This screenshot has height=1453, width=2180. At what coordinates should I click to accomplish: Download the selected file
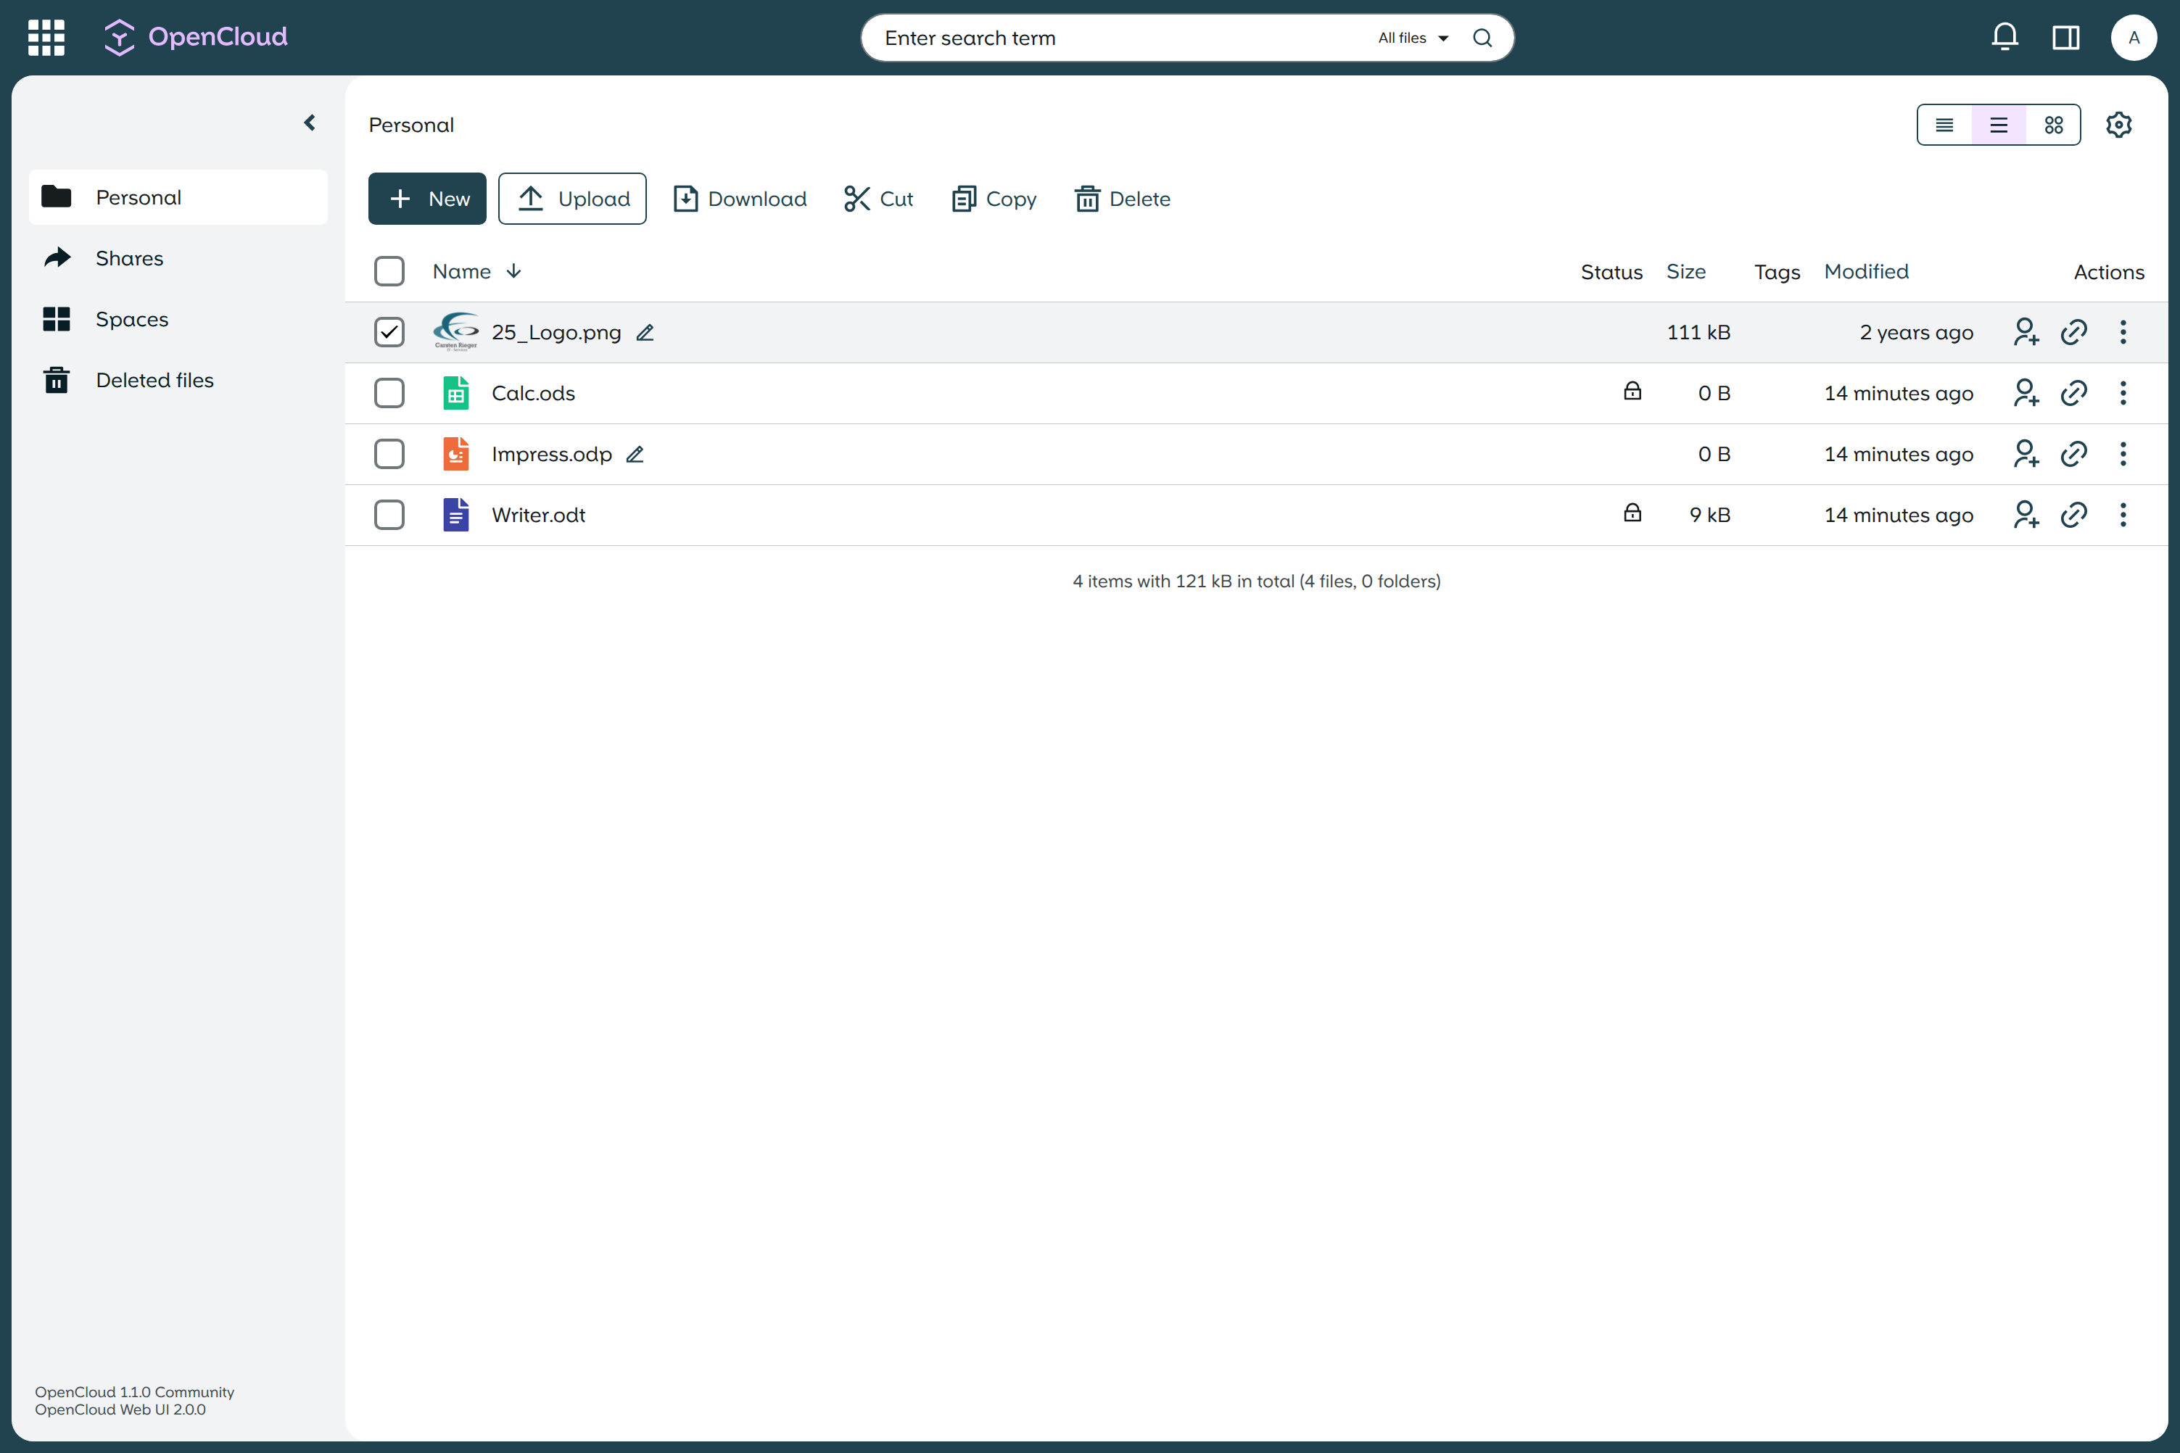[x=740, y=199]
